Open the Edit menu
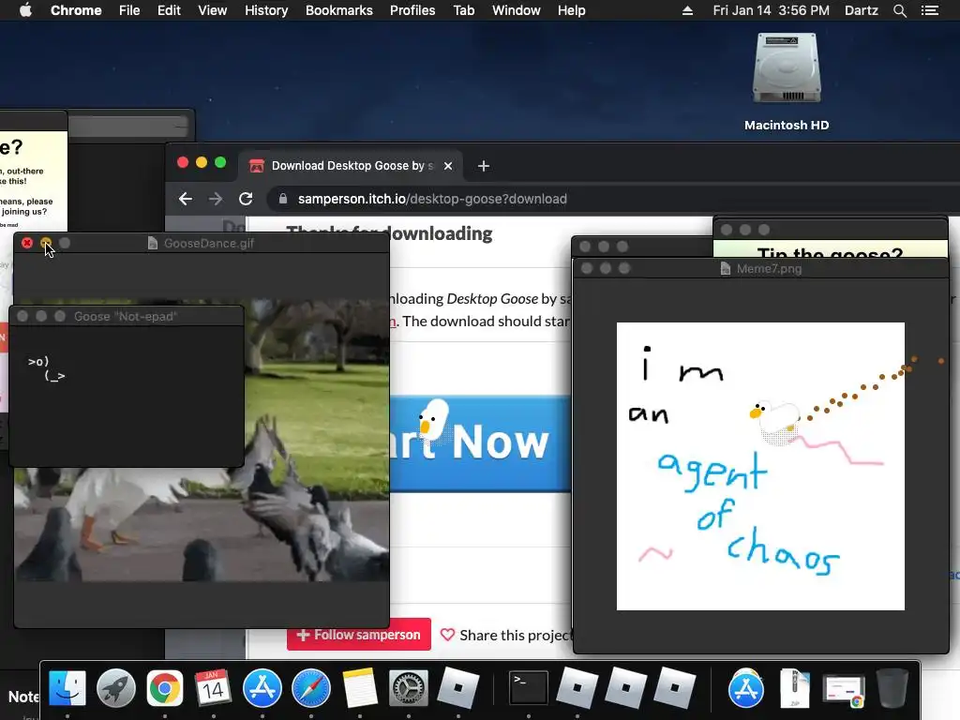This screenshot has width=960, height=720. click(x=169, y=10)
